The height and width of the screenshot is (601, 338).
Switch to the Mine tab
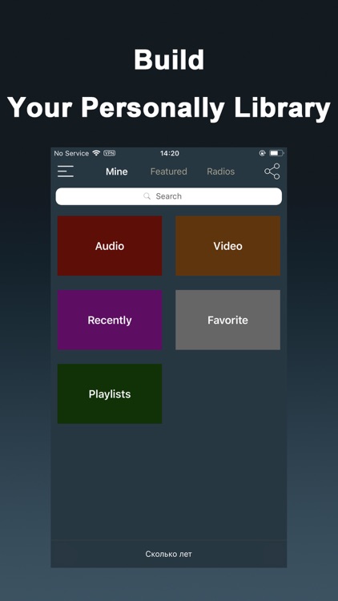tap(116, 171)
